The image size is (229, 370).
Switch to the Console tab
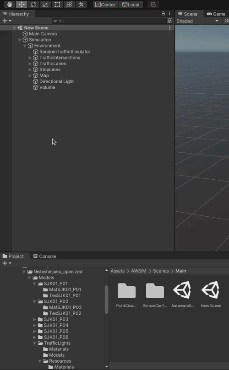pyautogui.click(x=45, y=256)
